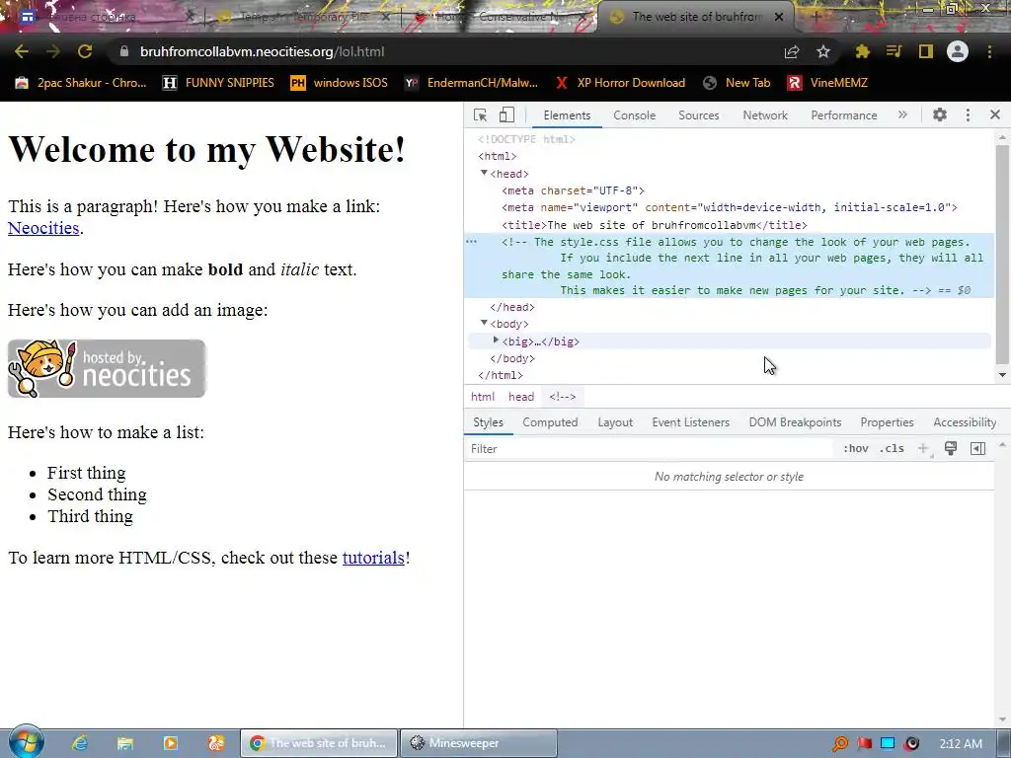Viewport: 1011px width, 758px height.
Task: Open the windows ISOS bookmark
Action: (340, 83)
